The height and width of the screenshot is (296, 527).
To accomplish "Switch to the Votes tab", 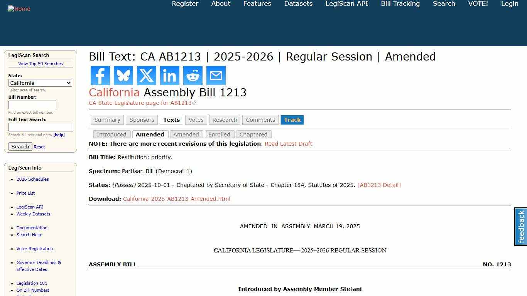I will click(196, 120).
